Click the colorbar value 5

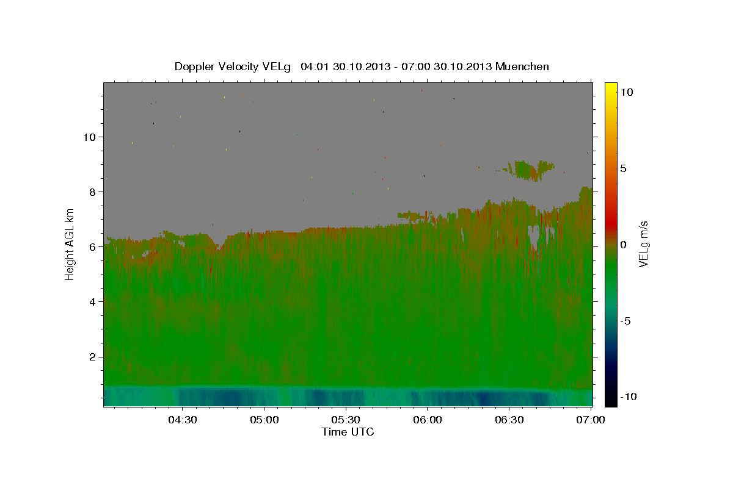pos(623,168)
